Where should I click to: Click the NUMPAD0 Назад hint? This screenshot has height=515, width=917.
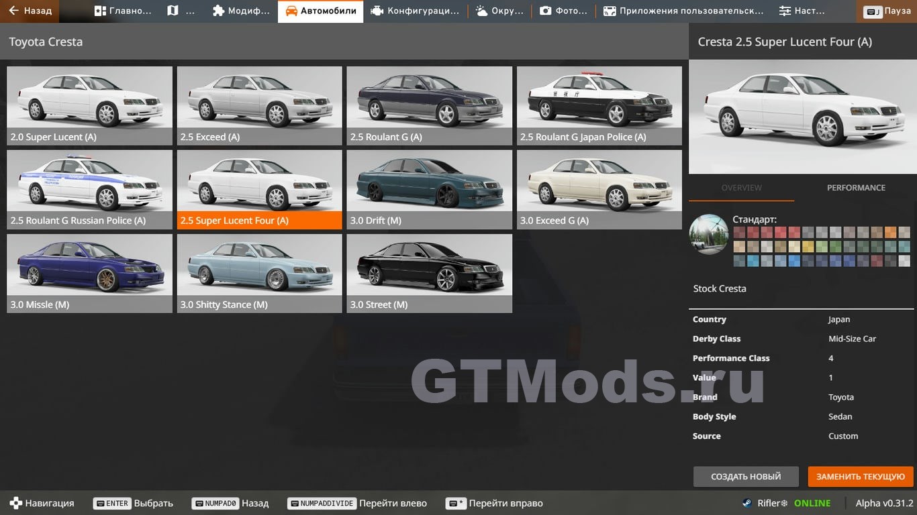click(x=230, y=503)
